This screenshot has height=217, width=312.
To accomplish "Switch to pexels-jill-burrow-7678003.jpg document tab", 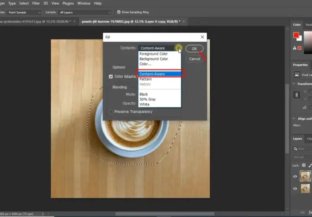I will pyautogui.click(x=131, y=22).
